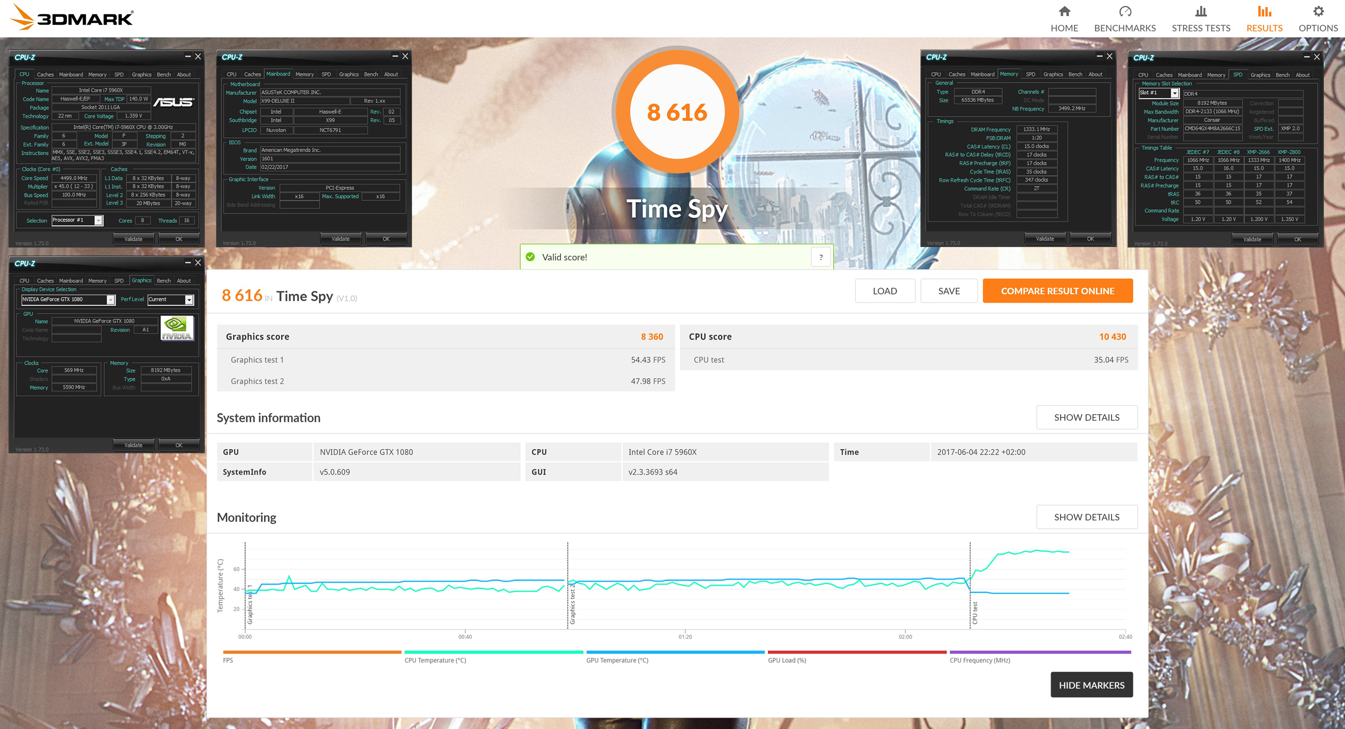Click the Graphics test 1 chart marker
The width and height of the screenshot is (1345, 729).
250,605
